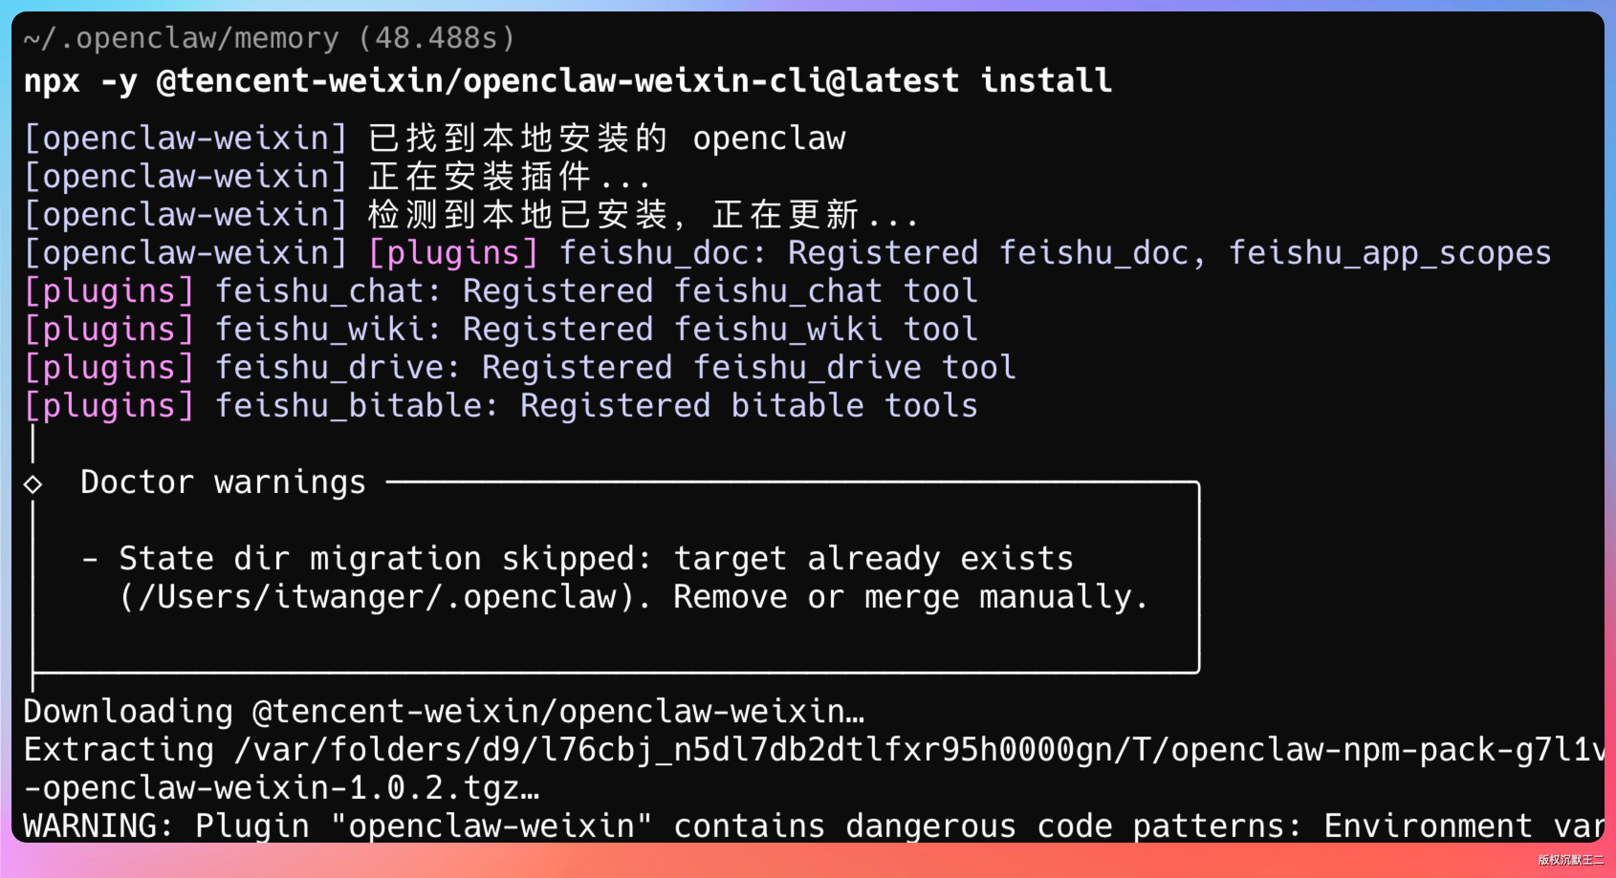Click the [plugins] tag on feishu_chat line
This screenshot has width=1616, height=878.
coord(109,291)
